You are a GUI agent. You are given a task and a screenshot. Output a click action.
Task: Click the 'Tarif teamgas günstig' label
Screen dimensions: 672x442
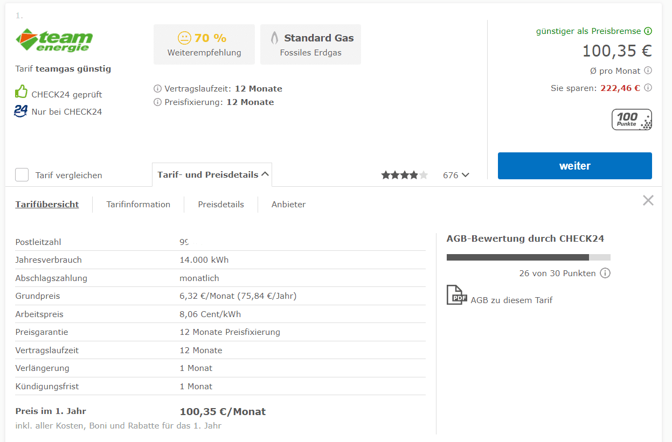(x=63, y=68)
